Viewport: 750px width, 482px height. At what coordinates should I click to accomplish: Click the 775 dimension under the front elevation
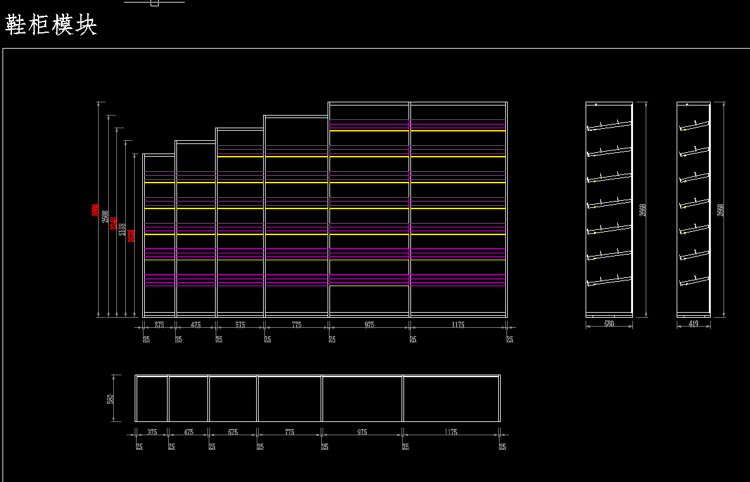[297, 325]
